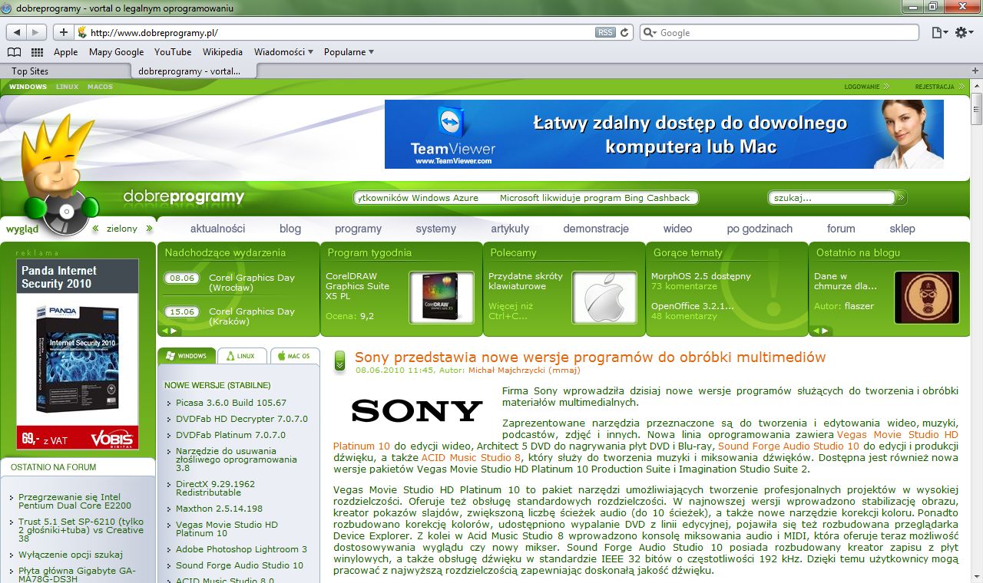Open the Mapy Google bookmark
This screenshot has height=583, width=983.
point(116,52)
